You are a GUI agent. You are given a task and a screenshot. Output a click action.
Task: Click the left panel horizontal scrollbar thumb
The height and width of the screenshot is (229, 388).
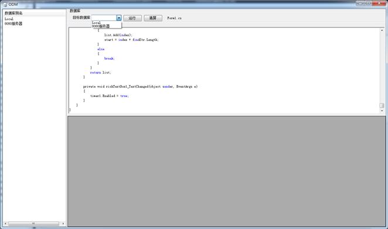click(x=33, y=224)
